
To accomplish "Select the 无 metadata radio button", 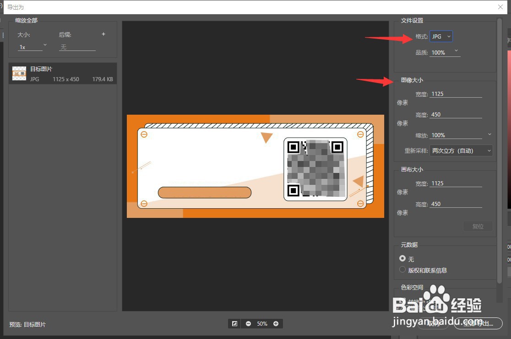I will pos(402,258).
